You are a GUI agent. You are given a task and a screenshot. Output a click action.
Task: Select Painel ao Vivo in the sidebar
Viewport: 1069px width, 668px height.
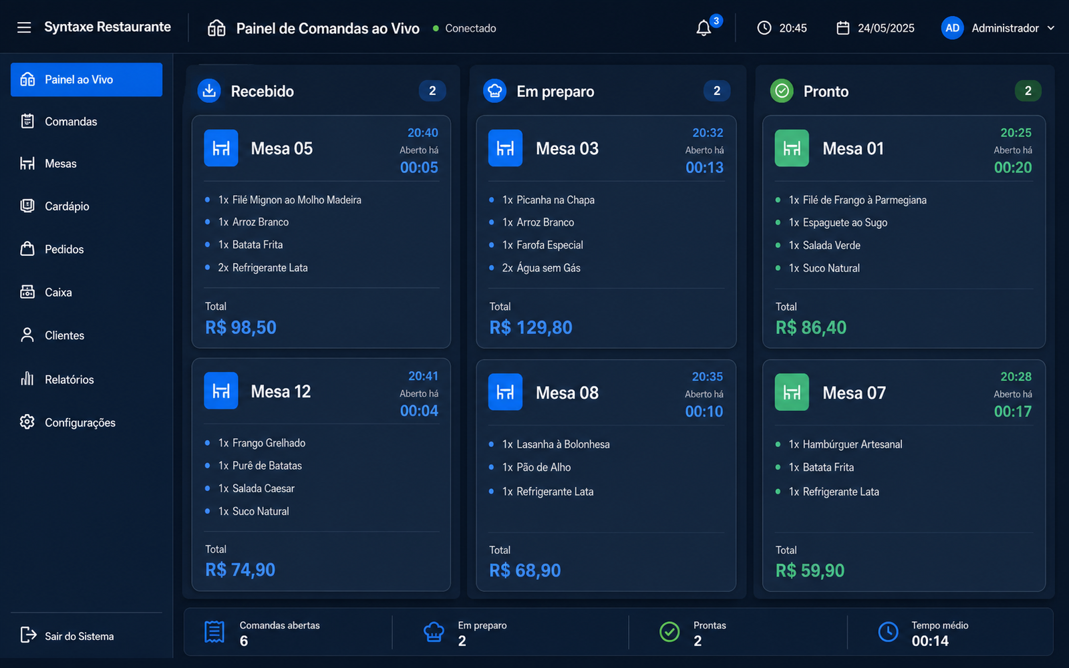coord(86,79)
